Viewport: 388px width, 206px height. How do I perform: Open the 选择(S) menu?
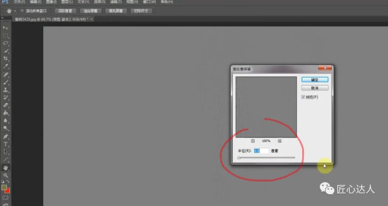[x=100, y=2]
